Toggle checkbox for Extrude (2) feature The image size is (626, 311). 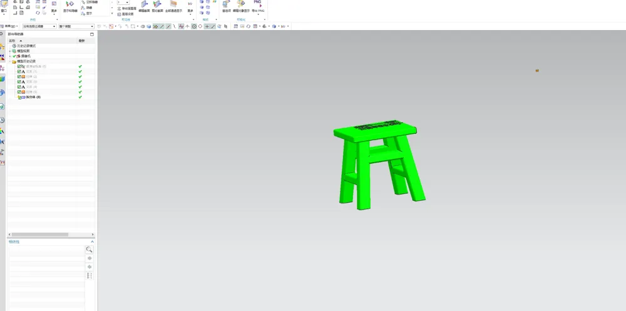click(19, 76)
